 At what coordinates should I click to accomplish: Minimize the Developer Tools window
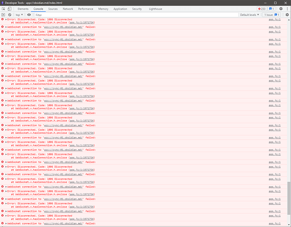coord(265,3)
